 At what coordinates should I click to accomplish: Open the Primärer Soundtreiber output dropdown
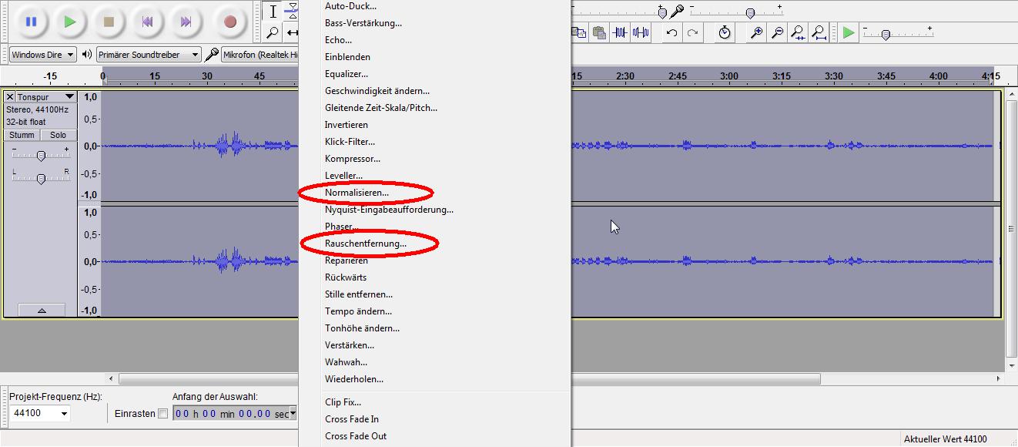[x=195, y=55]
